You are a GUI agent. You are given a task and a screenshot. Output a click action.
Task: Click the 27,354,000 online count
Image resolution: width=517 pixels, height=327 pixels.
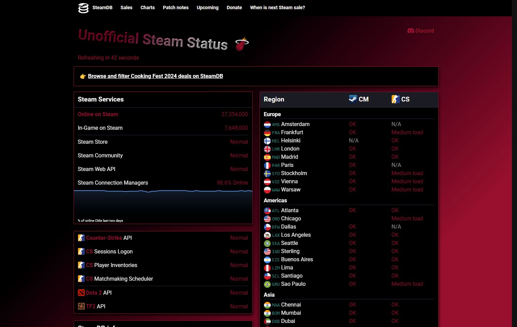click(235, 114)
